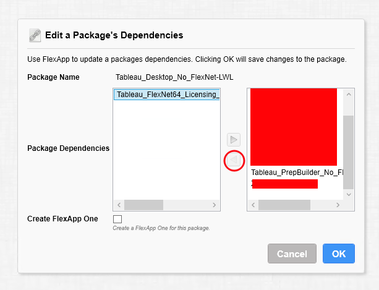Click left scroll arrow under dependencies list
This screenshot has width=379, height=290.
pos(119,205)
